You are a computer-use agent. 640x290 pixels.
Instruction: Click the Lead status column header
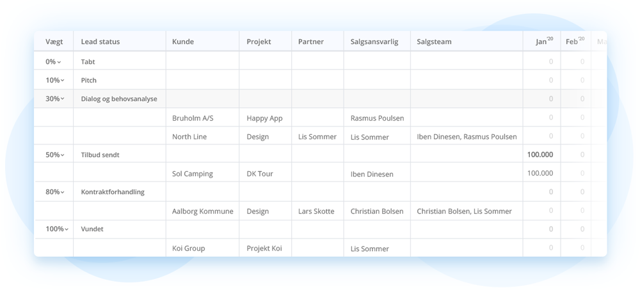point(100,42)
